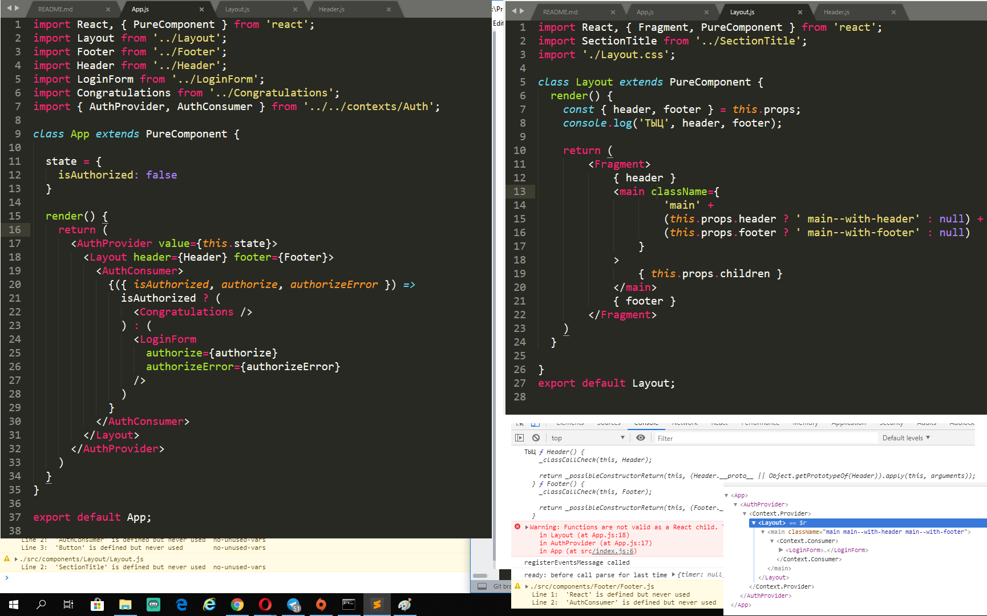Collapse the <AuthProvider> node in React tree
The height and width of the screenshot is (616, 987).
pos(735,504)
